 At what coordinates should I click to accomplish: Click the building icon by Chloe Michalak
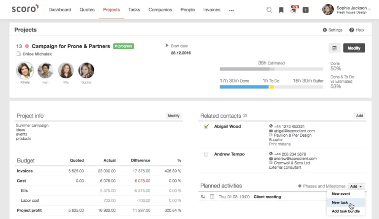point(19,54)
